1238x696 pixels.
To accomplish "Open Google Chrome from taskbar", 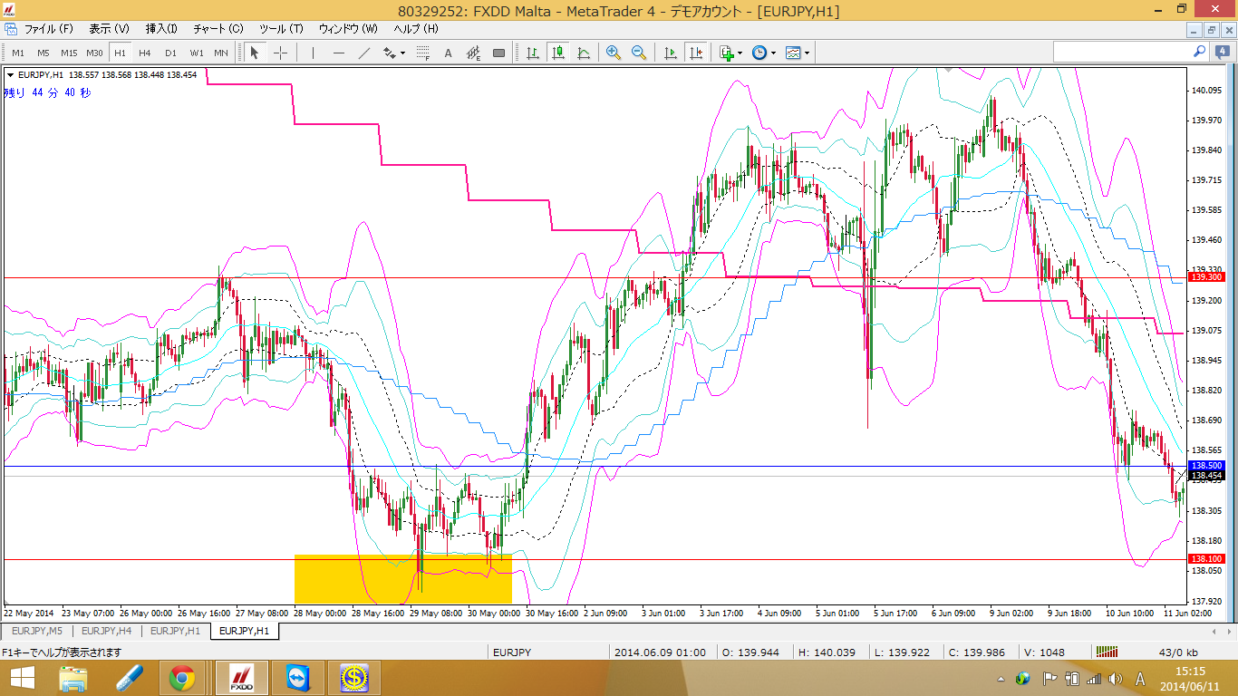I will (x=181, y=678).
